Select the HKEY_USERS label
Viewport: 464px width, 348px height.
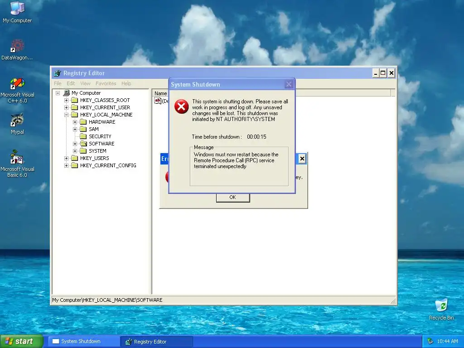point(94,158)
